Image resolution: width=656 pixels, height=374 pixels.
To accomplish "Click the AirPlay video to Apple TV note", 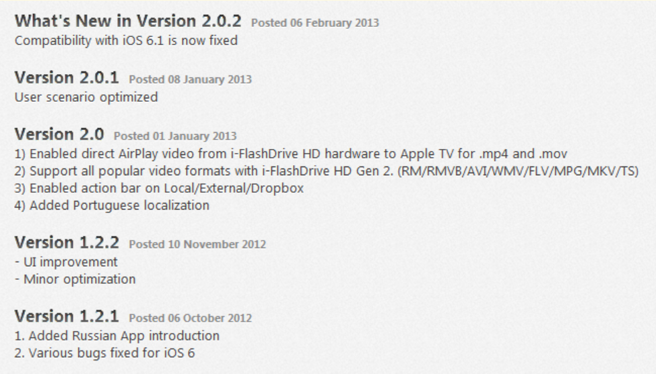I will 291,154.
